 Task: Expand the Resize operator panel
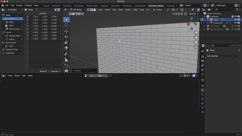(x=84, y=71)
